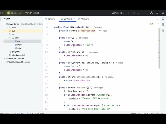Open More Actions vertical dots in toolbar

(139, 13)
